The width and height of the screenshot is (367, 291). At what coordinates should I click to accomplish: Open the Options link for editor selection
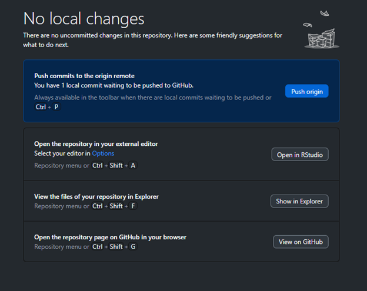coord(103,153)
